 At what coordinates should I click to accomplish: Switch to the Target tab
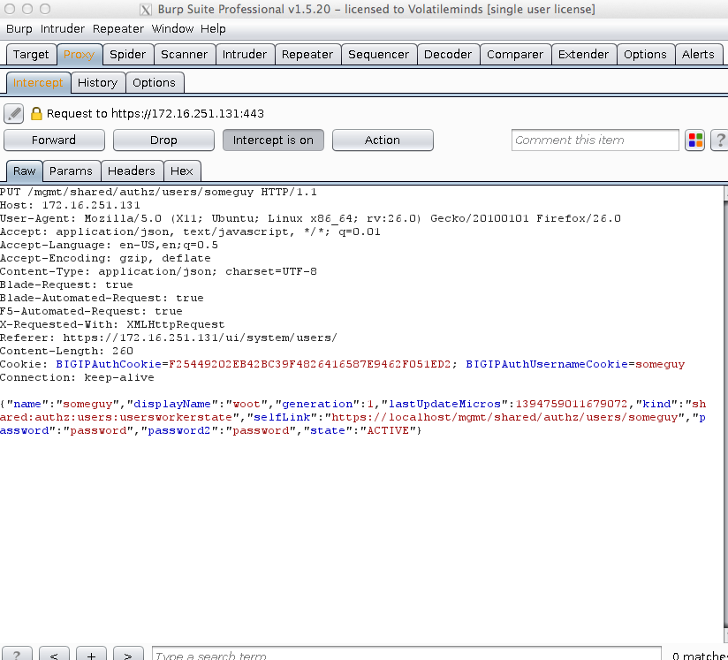(31, 55)
